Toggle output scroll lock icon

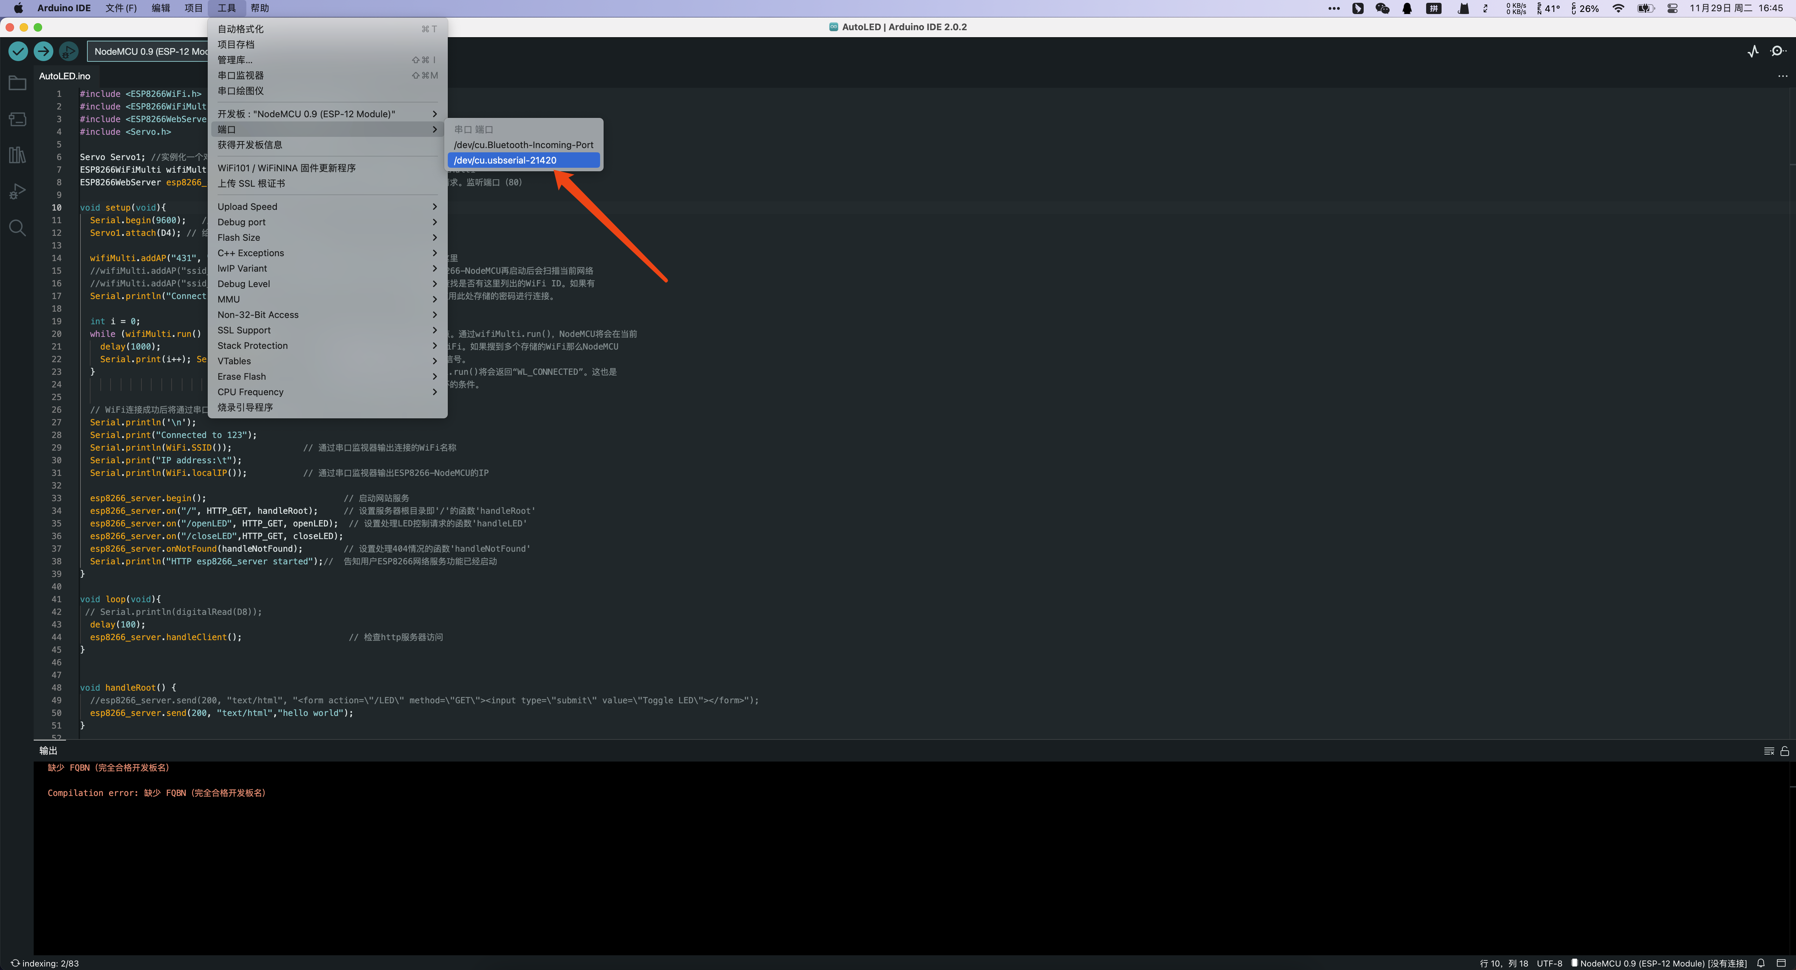click(x=1785, y=751)
